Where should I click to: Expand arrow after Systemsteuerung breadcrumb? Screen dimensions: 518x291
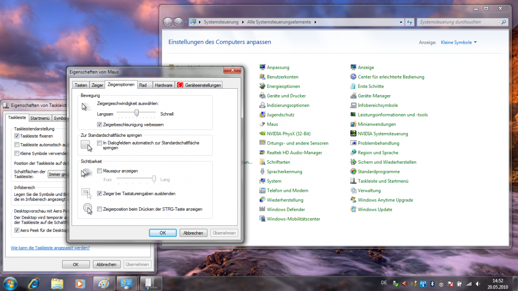(x=243, y=22)
